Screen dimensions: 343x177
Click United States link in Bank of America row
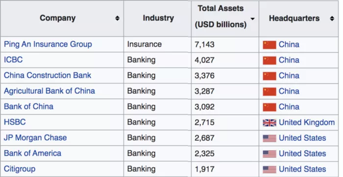(302, 154)
